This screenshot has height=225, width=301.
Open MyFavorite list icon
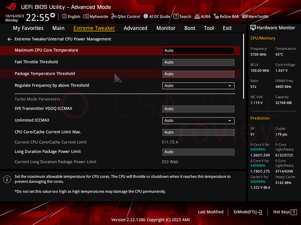click(x=86, y=16)
